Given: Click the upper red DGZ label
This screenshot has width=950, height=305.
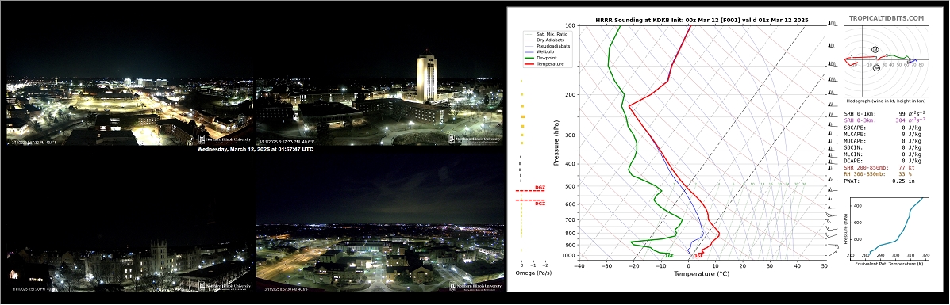Looking at the screenshot, I should (x=540, y=188).
